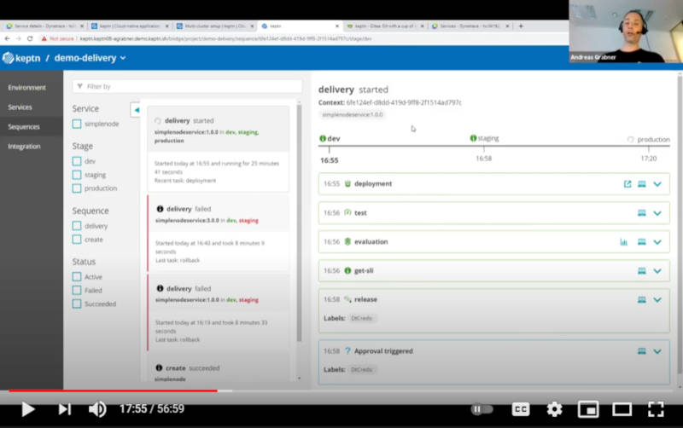Turn on closed captions
This screenshot has width=683, height=428.
[x=521, y=409]
